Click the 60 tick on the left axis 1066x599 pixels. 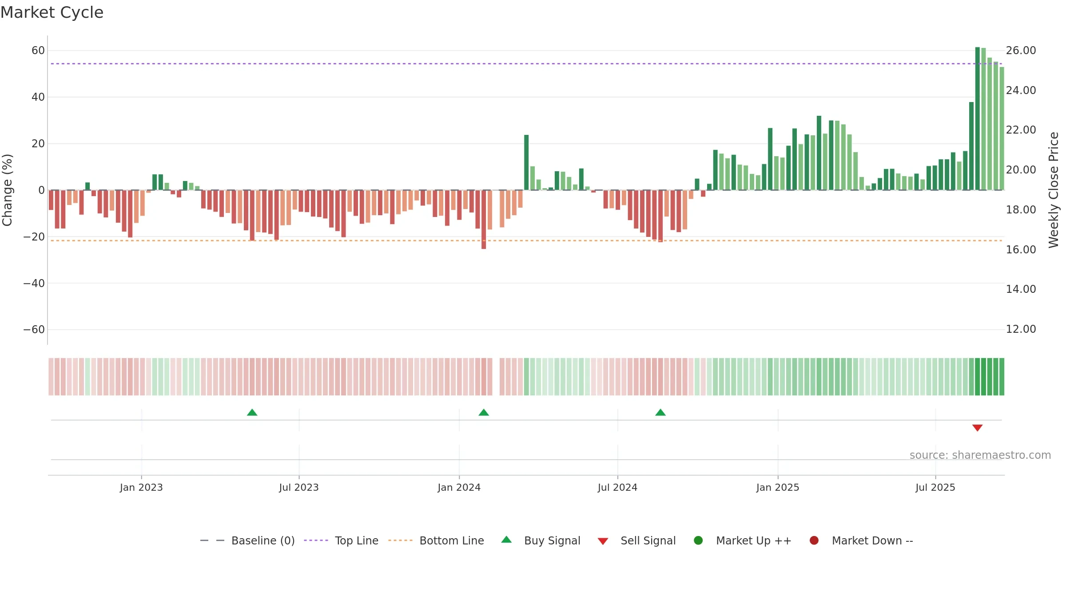pyautogui.click(x=38, y=51)
